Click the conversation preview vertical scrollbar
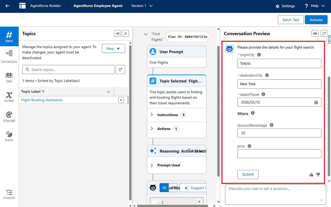This screenshot has height=207, width=331. (x=329, y=126)
